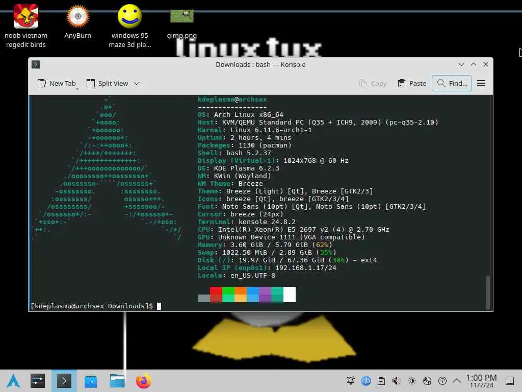Screen dimensions: 522x392
Task: Click the 'kdeplasma@archsex' header text
Action: [232, 100]
